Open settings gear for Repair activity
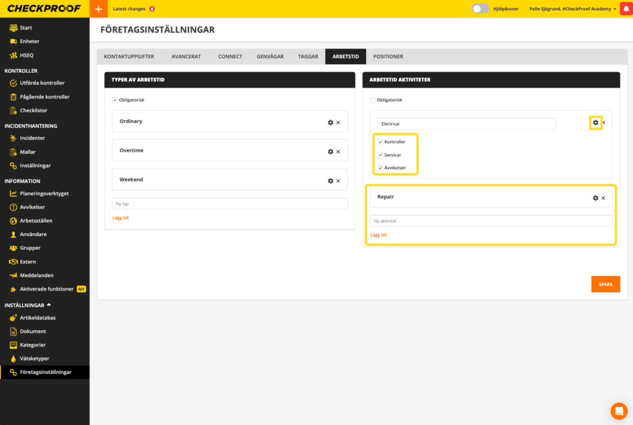Screen dimensions: 633x425 [x=595, y=198]
